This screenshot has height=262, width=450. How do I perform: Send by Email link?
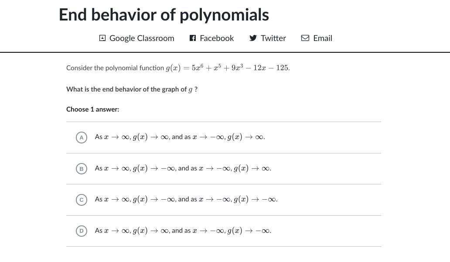coord(323,38)
